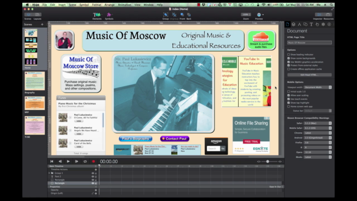Expand Group 1 disclosure triangle in timeline

point(49,173)
